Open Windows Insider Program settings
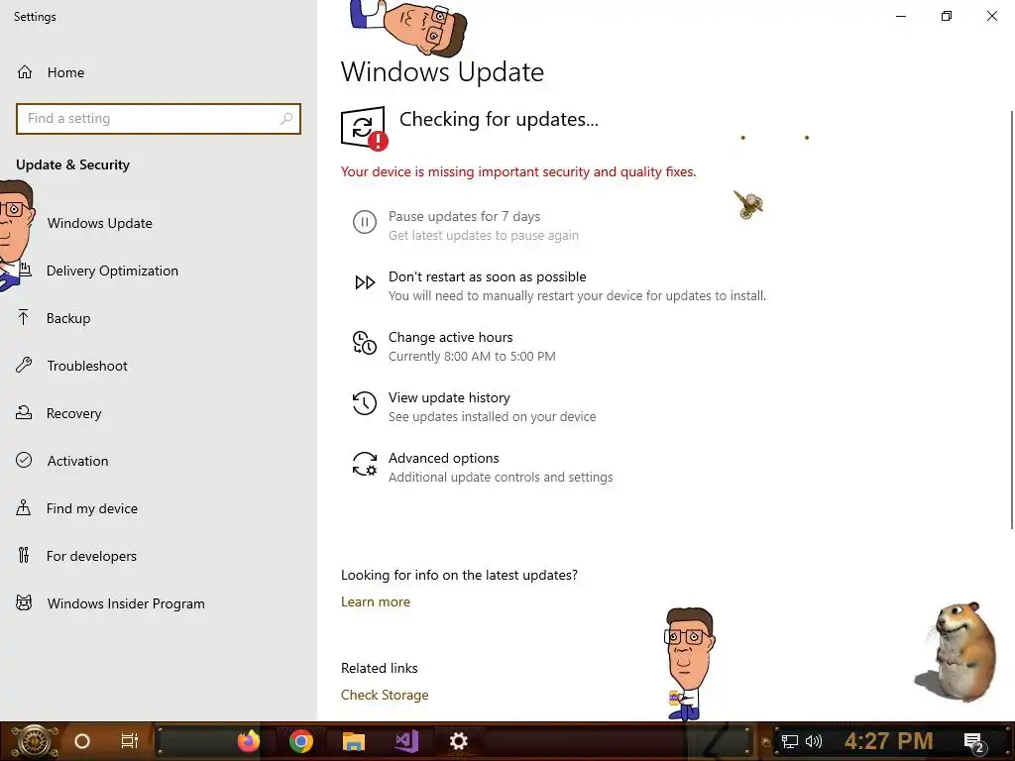The image size is (1015, 761). [x=159, y=603]
